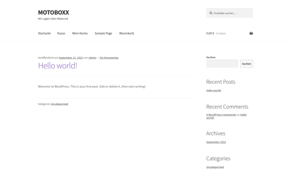Open the Mein Konto menu item
The height and width of the screenshot is (182, 291).
click(x=80, y=33)
